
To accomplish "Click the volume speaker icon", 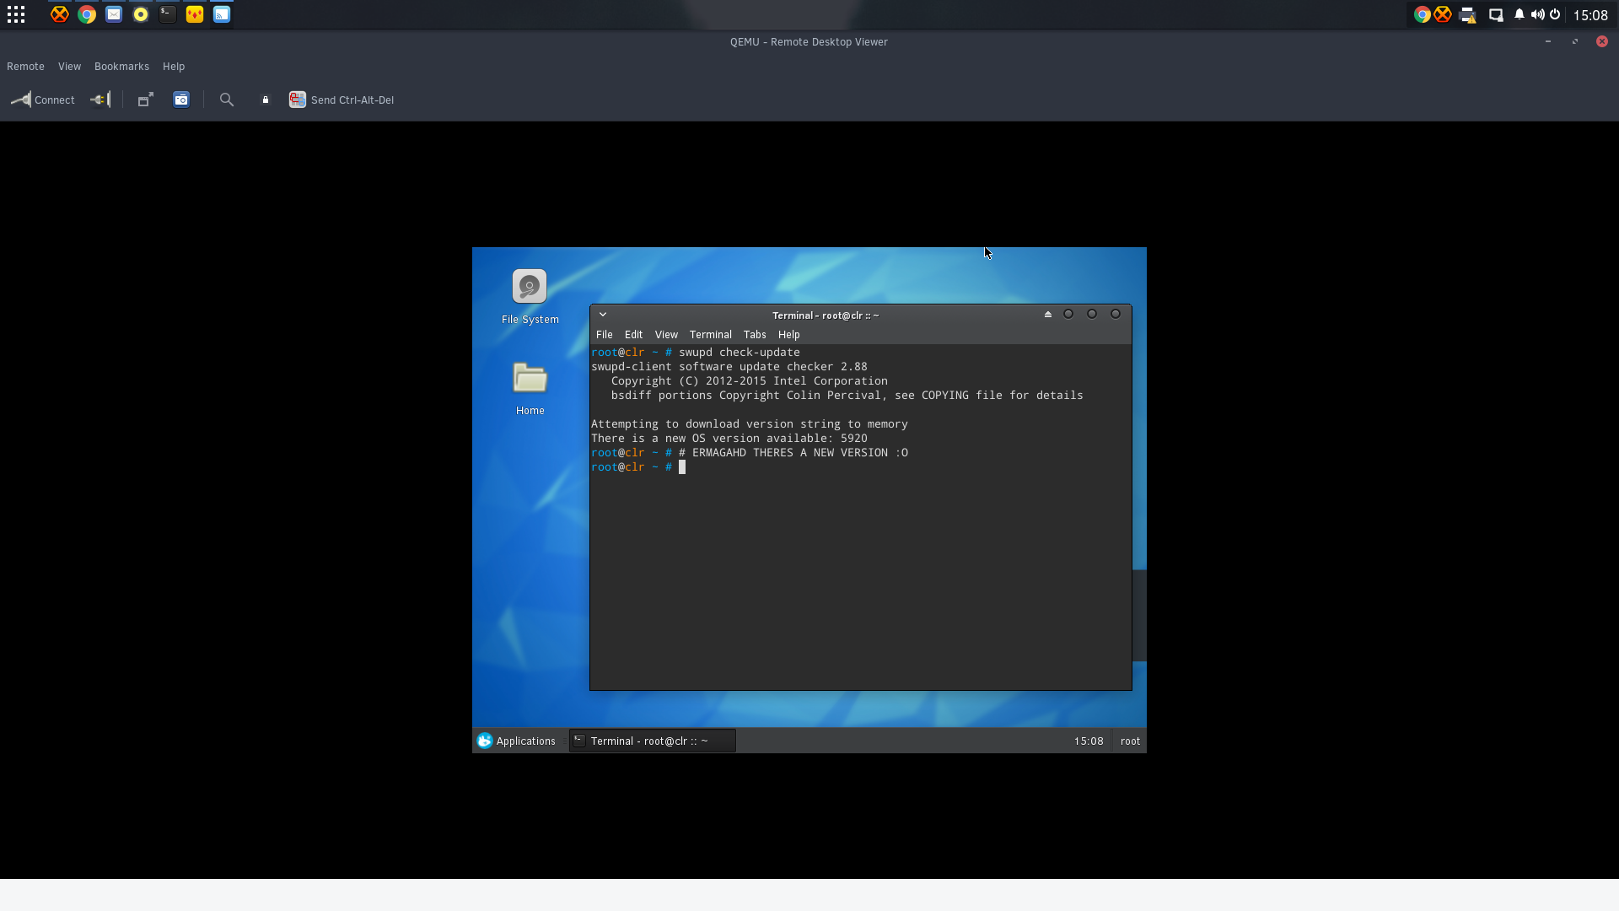I will 1537,14.
